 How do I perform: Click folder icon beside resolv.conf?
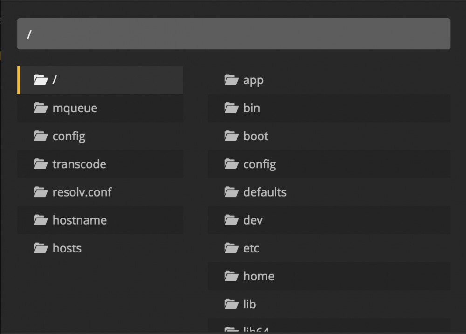click(41, 192)
